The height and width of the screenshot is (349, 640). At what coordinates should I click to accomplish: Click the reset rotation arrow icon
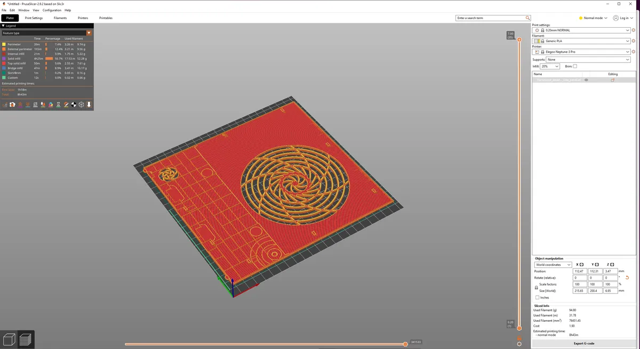point(627,278)
